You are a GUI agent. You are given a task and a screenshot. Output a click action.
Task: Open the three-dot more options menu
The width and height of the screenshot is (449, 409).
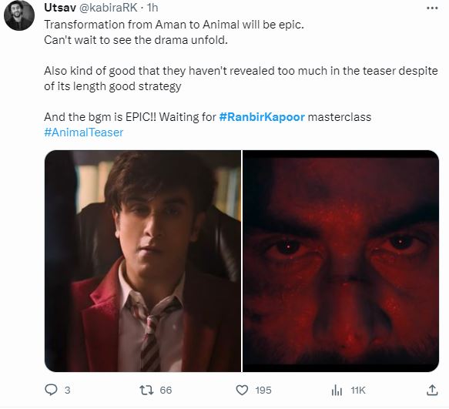(432, 8)
